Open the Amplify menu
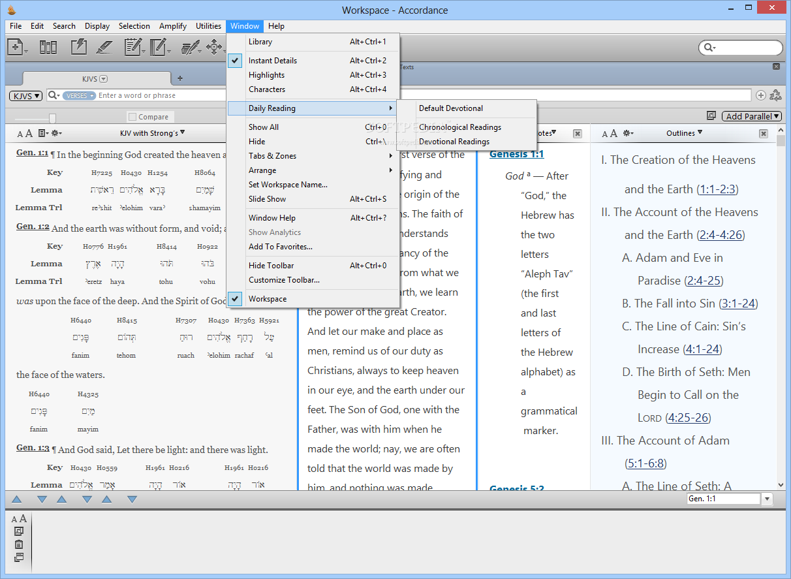Screen dimensions: 791x579 pos(172,26)
